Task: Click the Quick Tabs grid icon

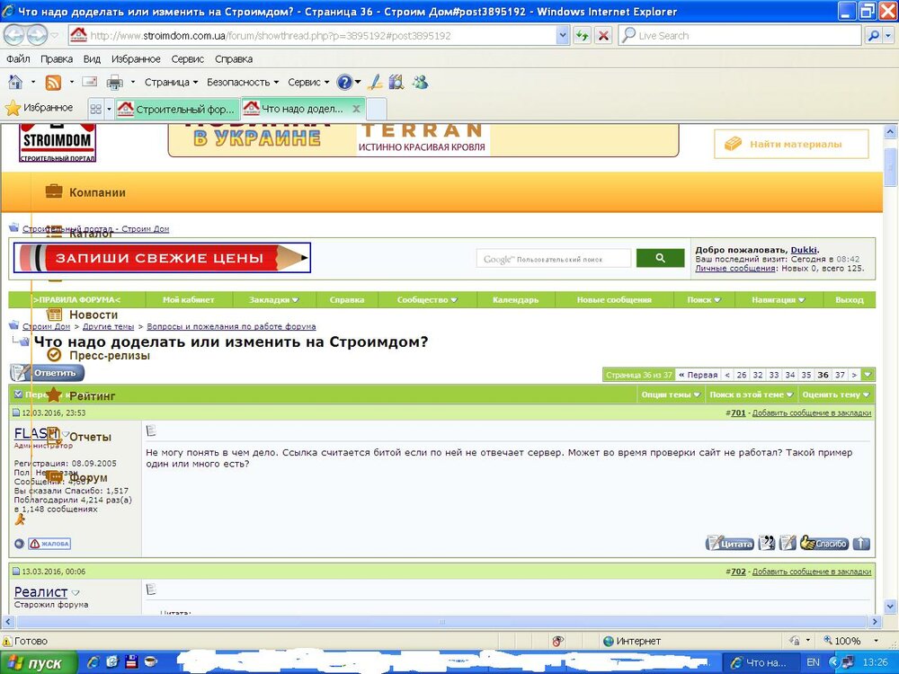Action: click(x=96, y=109)
